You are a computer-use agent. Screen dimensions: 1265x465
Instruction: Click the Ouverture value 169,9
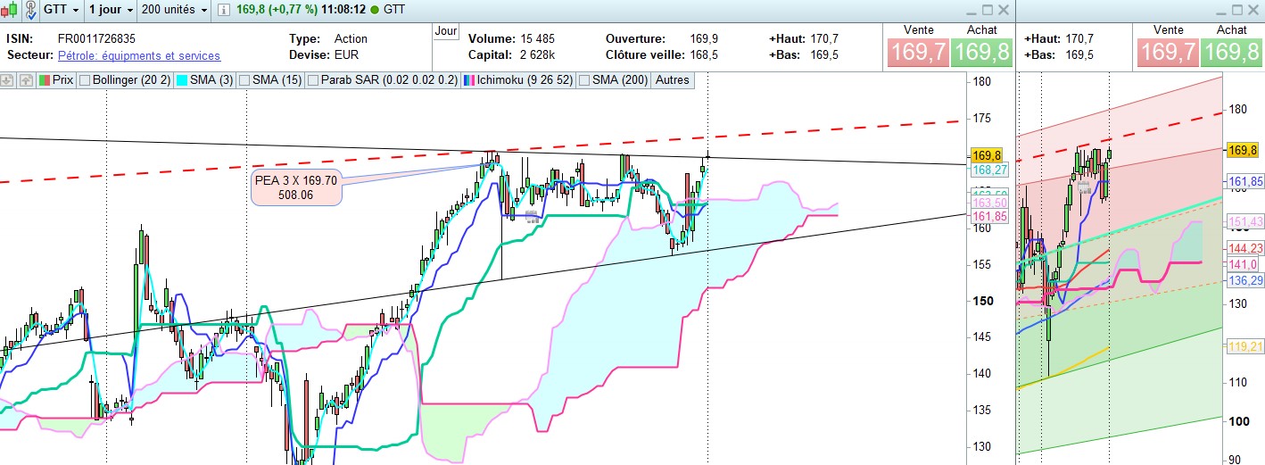(x=704, y=39)
